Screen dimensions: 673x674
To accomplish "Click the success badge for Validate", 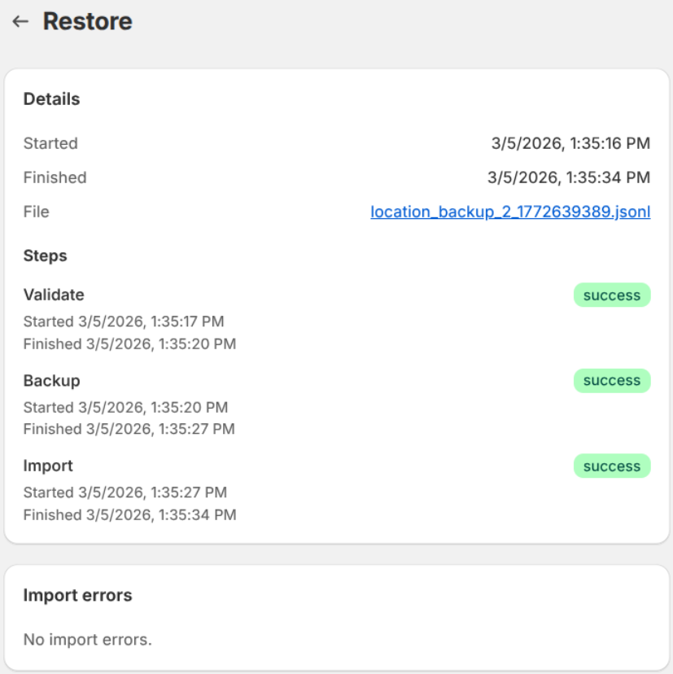I will click(x=611, y=295).
